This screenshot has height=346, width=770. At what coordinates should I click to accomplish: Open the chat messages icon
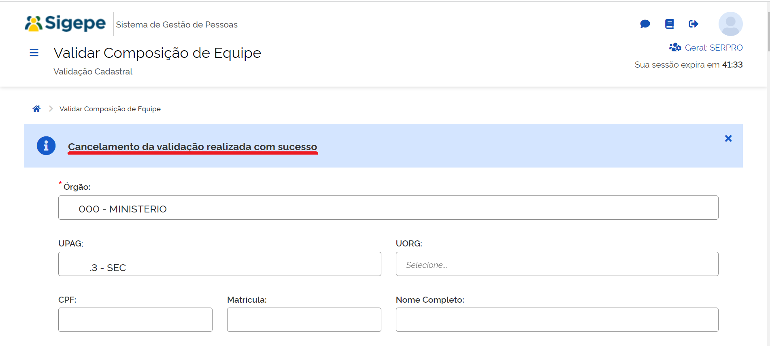coord(645,24)
